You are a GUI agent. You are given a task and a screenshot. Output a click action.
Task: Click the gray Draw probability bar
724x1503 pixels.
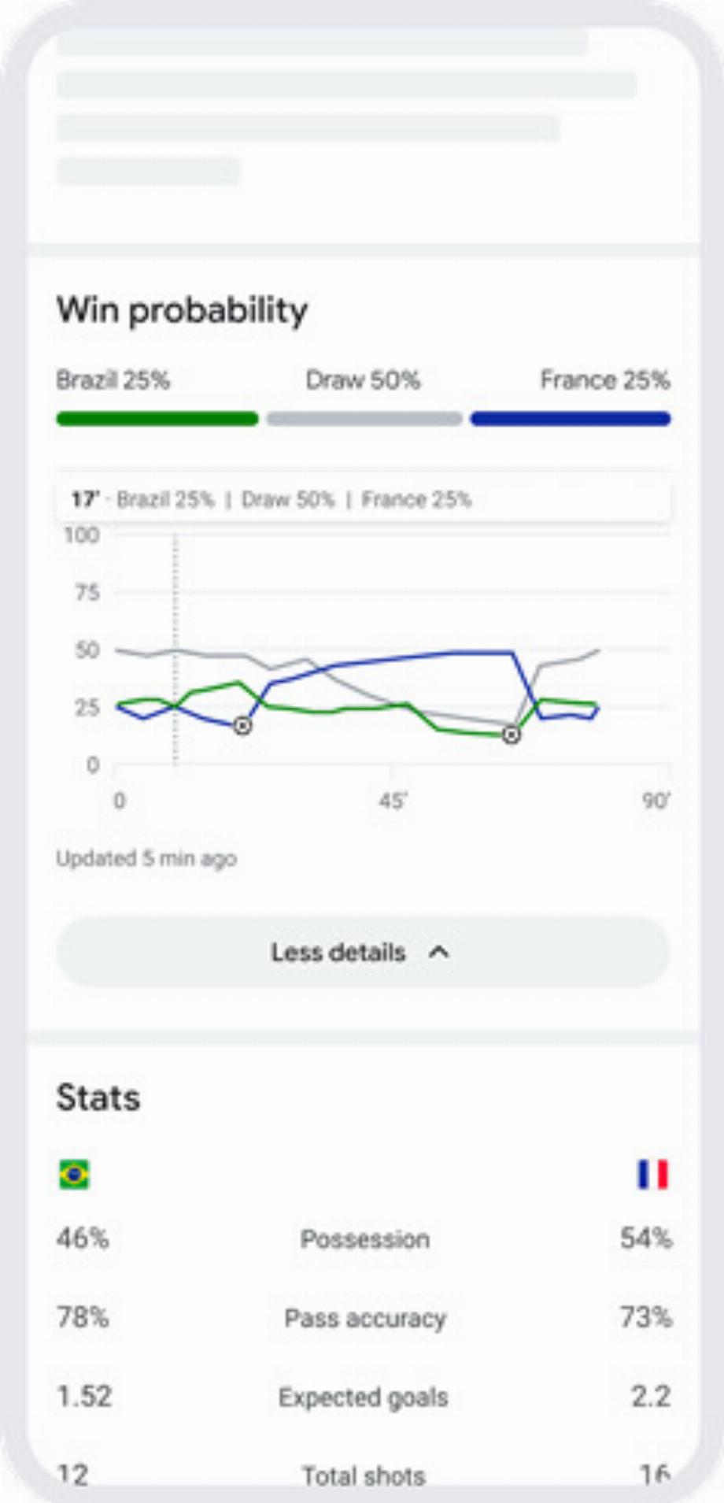(364, 419)
